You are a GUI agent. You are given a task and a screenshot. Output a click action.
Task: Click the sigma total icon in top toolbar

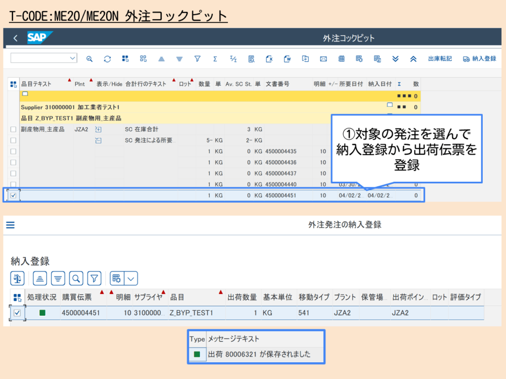(215, 59)
